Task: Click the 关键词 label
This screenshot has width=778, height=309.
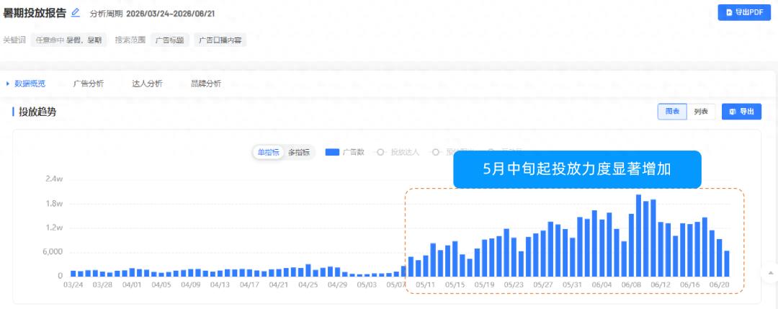Action: [x=14, y=40]
